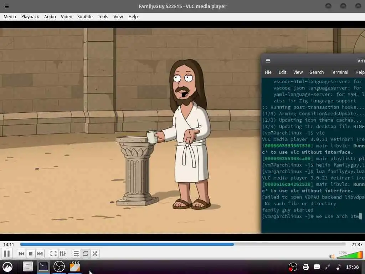Open the taskbar application launcher

pos(7,267)
